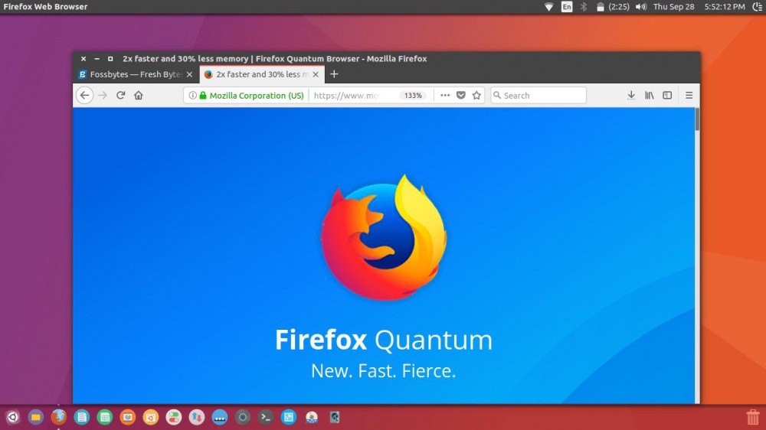Reset the 133% zoom level badge
The width and height of the screenshot is (766, 430).
pos(413,96)
